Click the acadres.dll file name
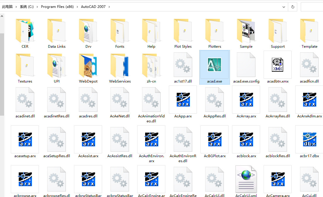This screenshot has width=323, height=197. click(x=88, y=116)
